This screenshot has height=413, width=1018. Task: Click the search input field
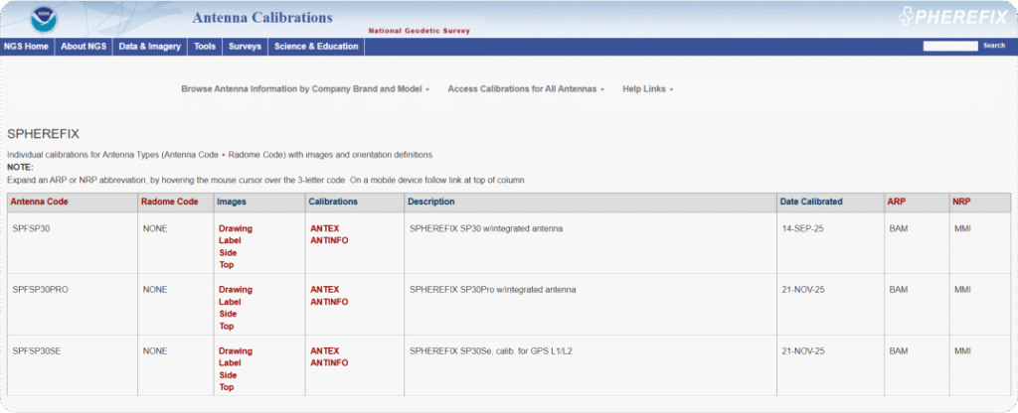(949, 46)
